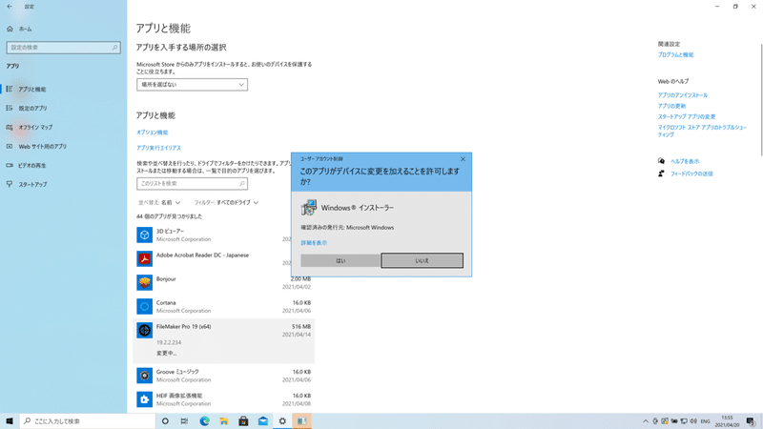Open マイクロソフト ストア アプリのトラブルシューティング link
Image resolution: width=763 pixels, height=429 pixels.
(702, 131)
